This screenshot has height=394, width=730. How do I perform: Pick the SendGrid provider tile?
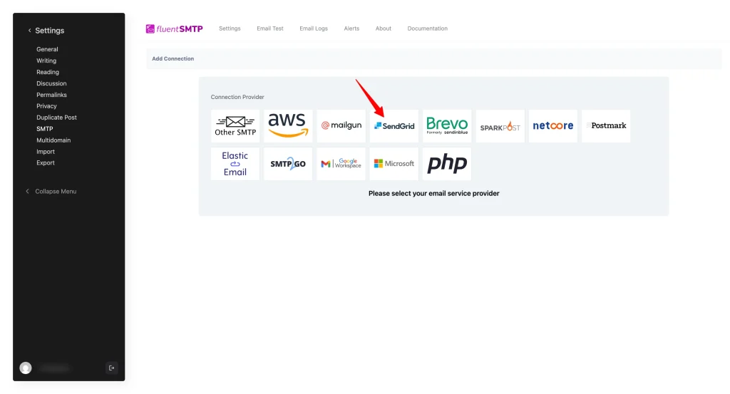click(394, 126)
